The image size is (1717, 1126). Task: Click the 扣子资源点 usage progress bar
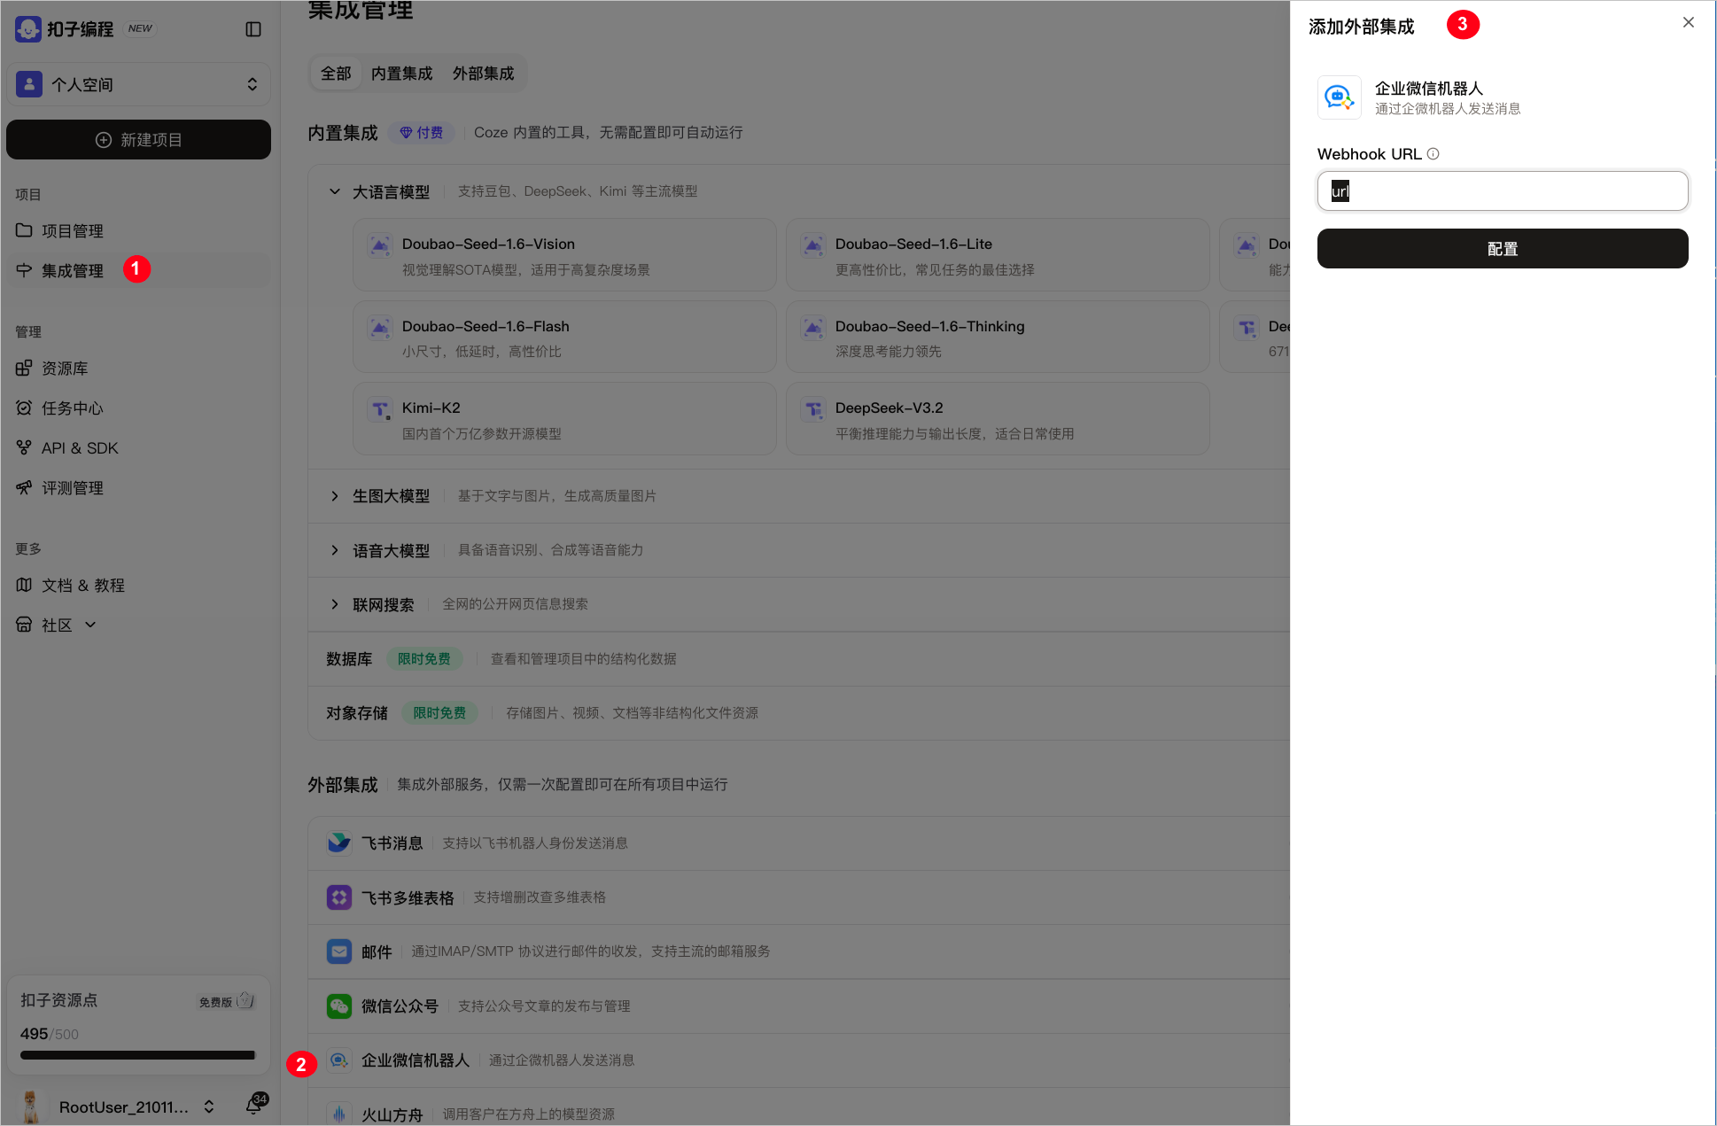[138, 1055]
